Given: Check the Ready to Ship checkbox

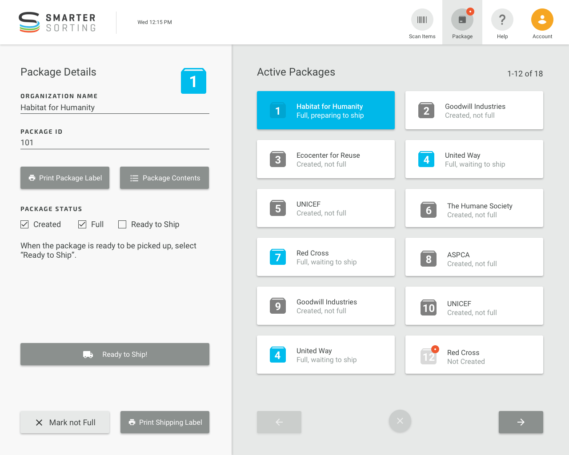Looking at the screenshot, I should (122, 224).
